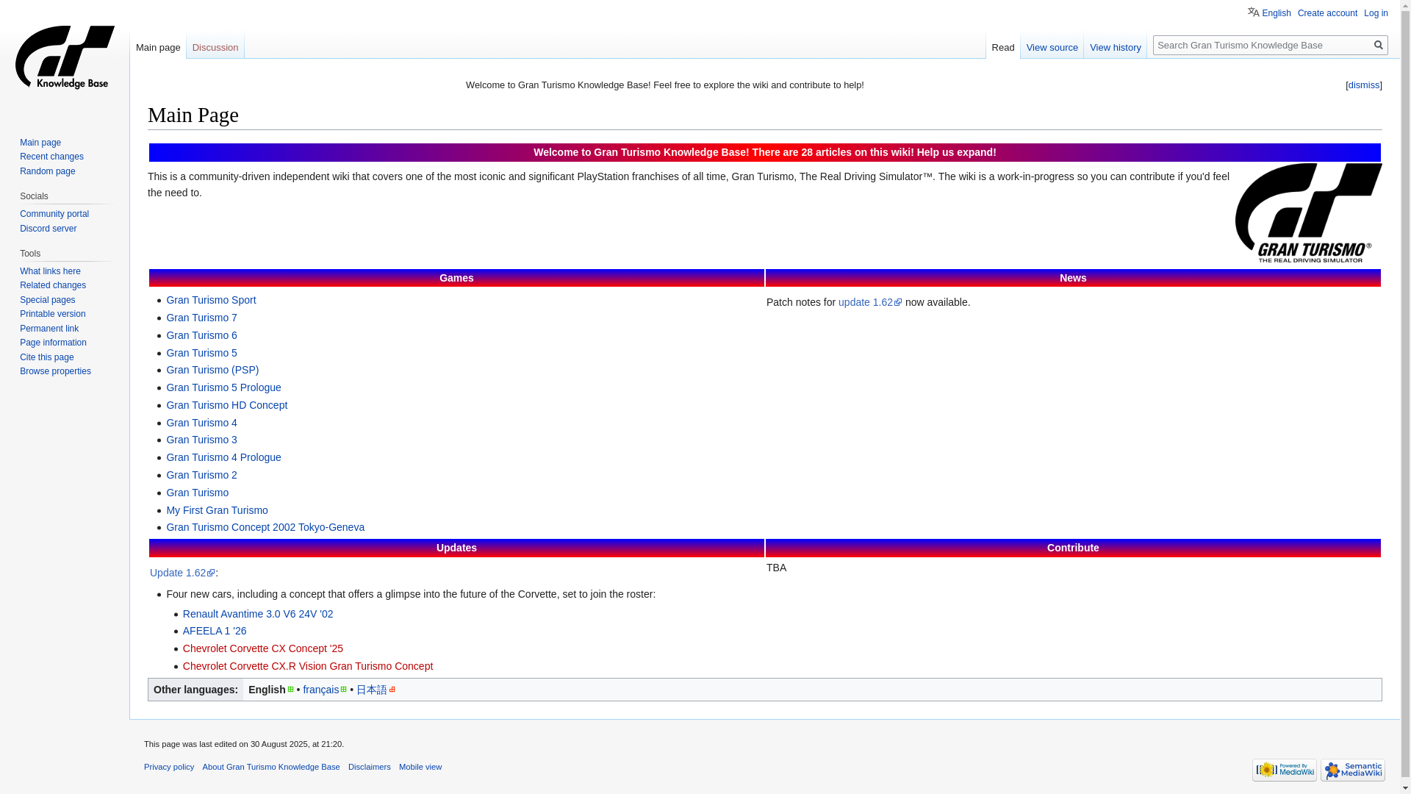Click the Permanent link tool

click(49, 329)
